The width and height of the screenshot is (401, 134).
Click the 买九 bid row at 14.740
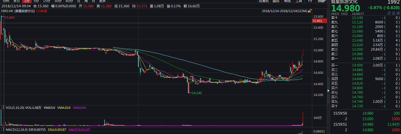pos(365,102)
